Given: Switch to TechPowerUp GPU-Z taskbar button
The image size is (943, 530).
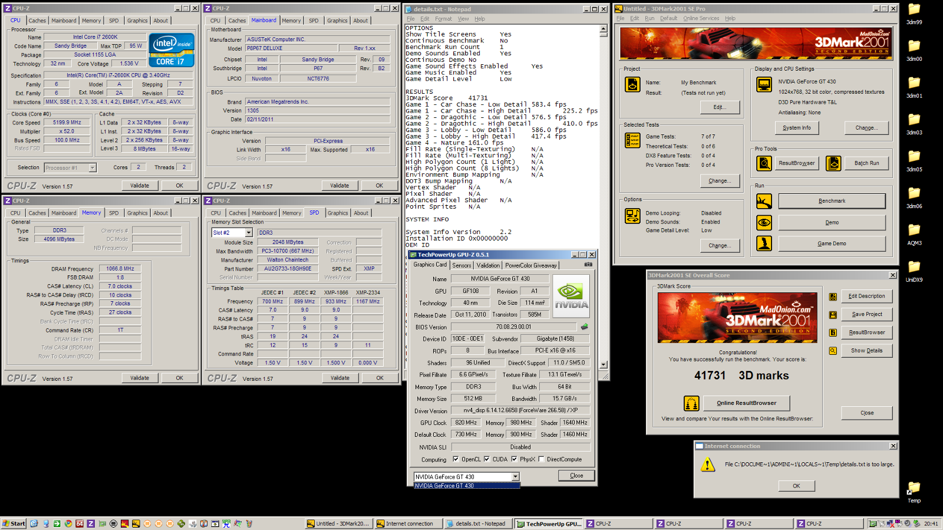Looking at the screenshot, I should coord(549,524).
